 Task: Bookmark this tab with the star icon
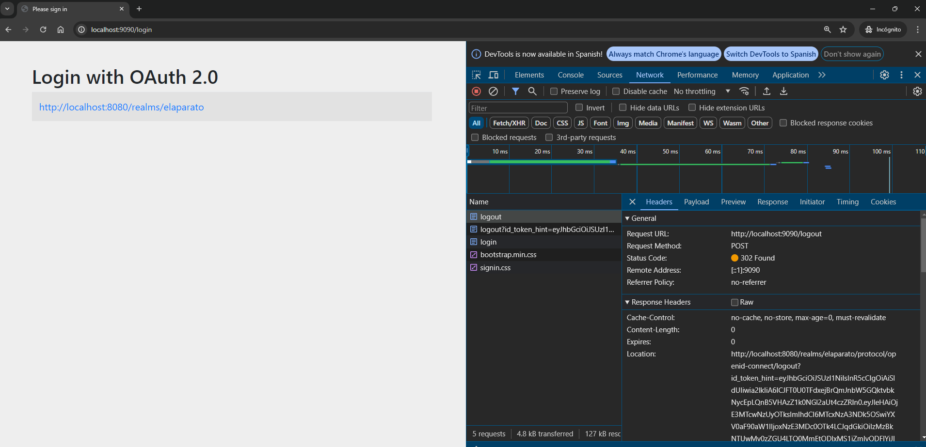point(843,30)
